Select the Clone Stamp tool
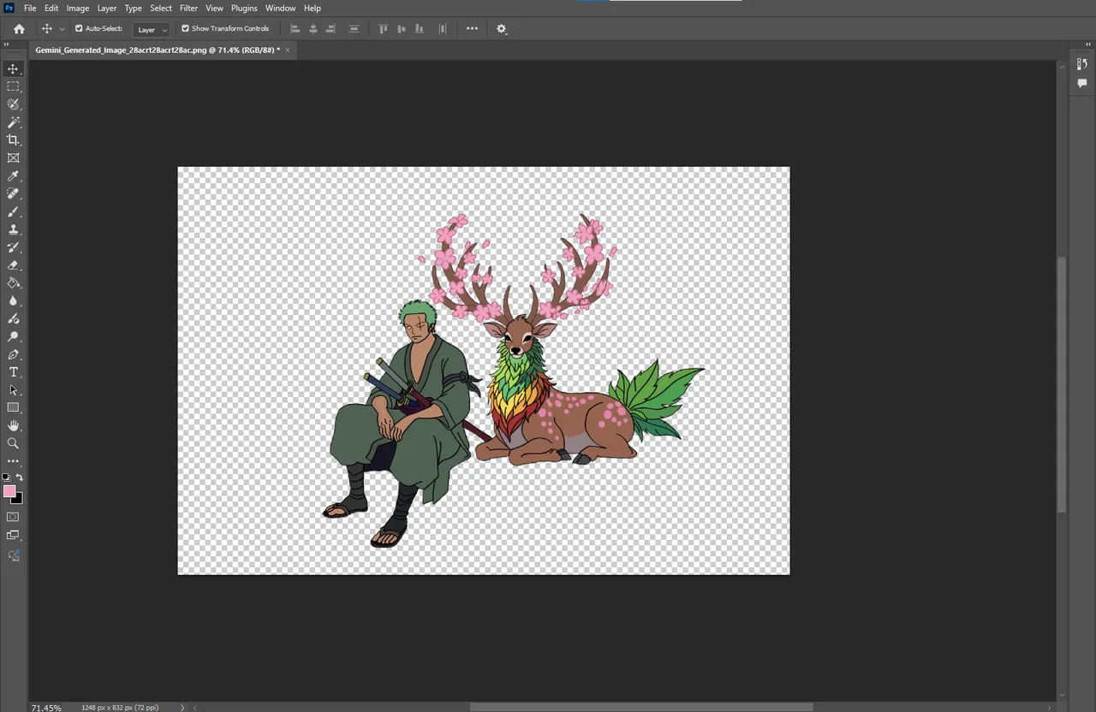The width and height of the screenshot is (1096, 712). click(13, 229)
